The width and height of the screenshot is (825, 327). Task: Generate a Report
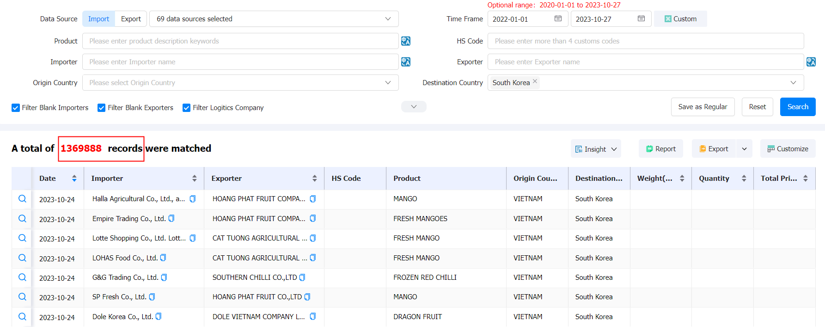pyautogui.click(x=660, y=149)
